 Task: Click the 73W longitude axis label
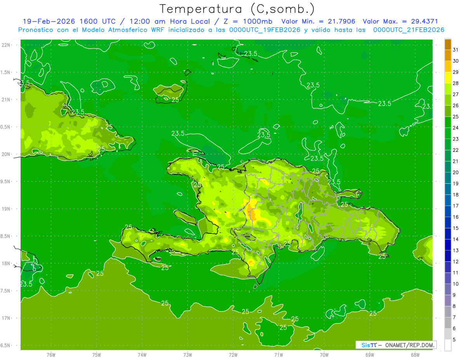188,355
